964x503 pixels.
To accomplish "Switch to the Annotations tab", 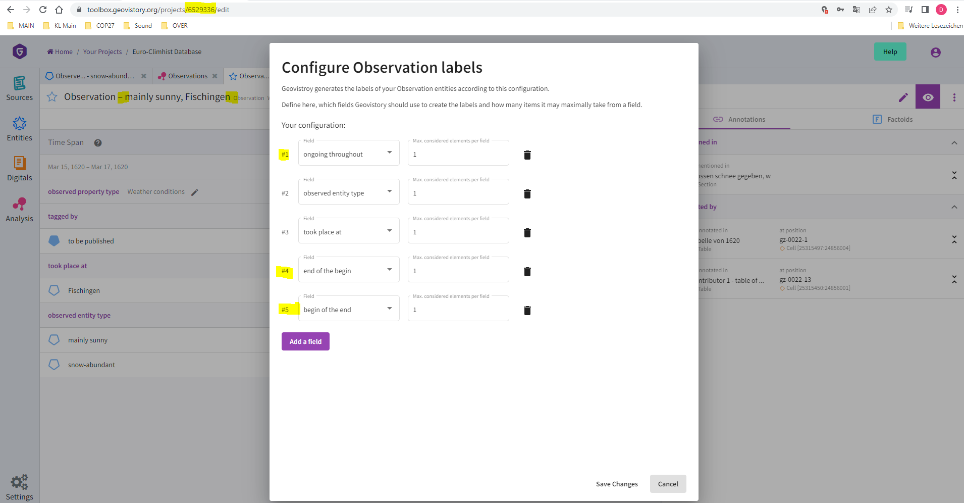I will pyautogui.click(x=739, y=120).
